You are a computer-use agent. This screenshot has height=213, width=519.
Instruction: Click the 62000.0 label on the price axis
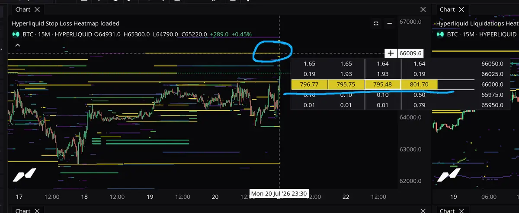point(410,181)
